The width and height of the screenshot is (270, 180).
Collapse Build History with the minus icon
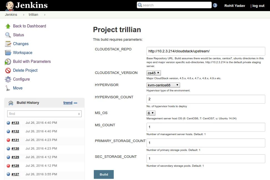click(75, 103)
